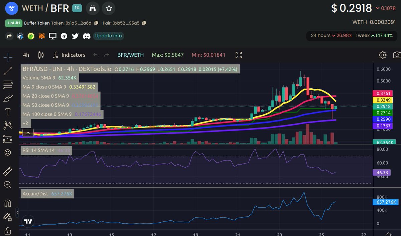Open the emoji icons tool
Viewport: 401px width, 236px height.
8,152
